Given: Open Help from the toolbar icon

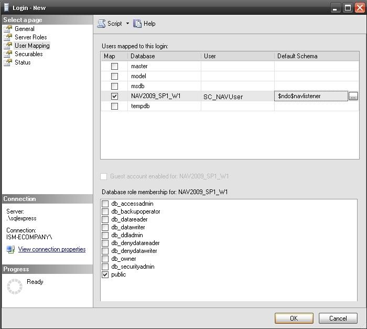Looking at the screenshot, I should click(137, 24).
